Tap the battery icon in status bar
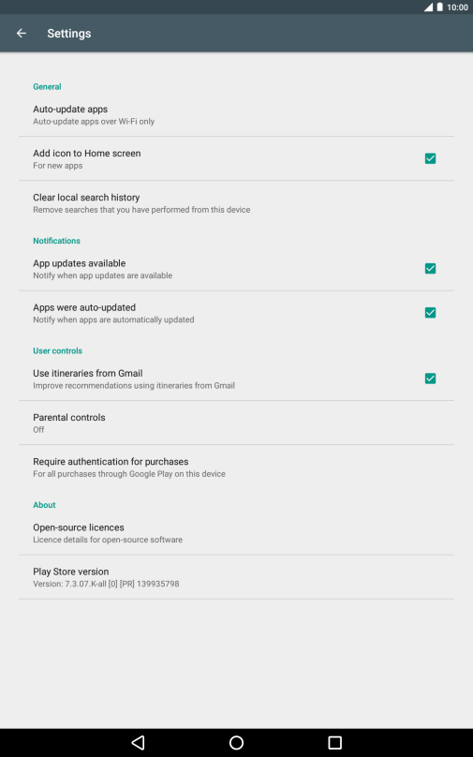 [x=439, y=7]
